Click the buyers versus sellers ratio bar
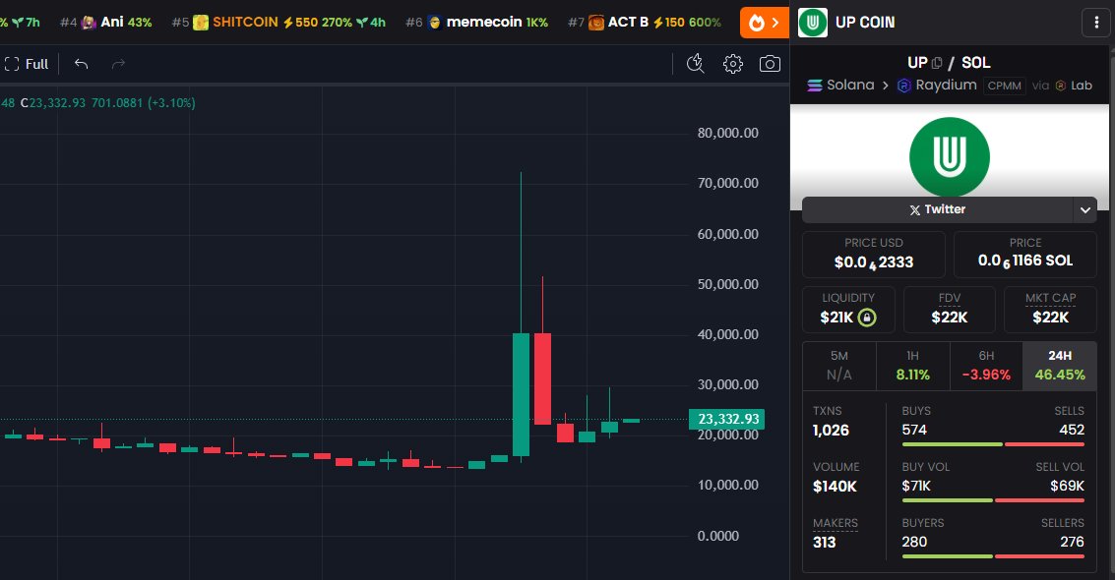The height and width of the screenshot is (580, 1115). point(993,556)
